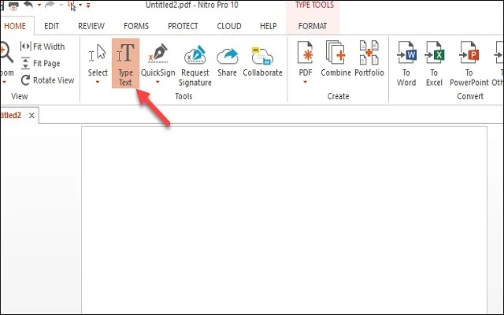Click the Redo arrow icon
Viewport: 504px width, 315px height.
click(x=50, y=5)
